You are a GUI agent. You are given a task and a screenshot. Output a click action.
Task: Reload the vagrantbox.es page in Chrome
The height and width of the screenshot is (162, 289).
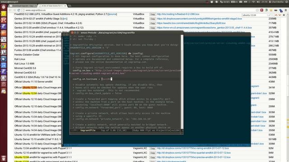19,10
